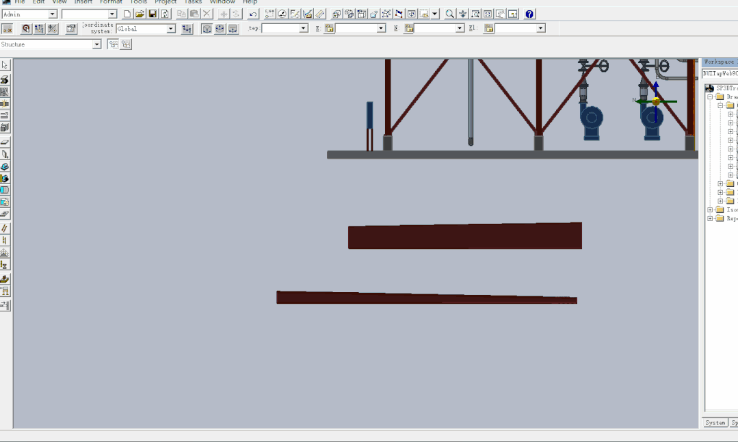Click the lower thin red beam
738x442 pixels.
pyautogui.click(x=426, y=298)
